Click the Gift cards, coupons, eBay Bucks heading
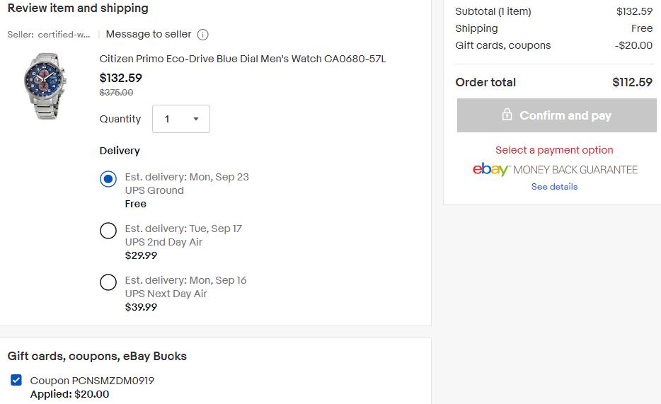The image size is (661, 404). [97, 357]
